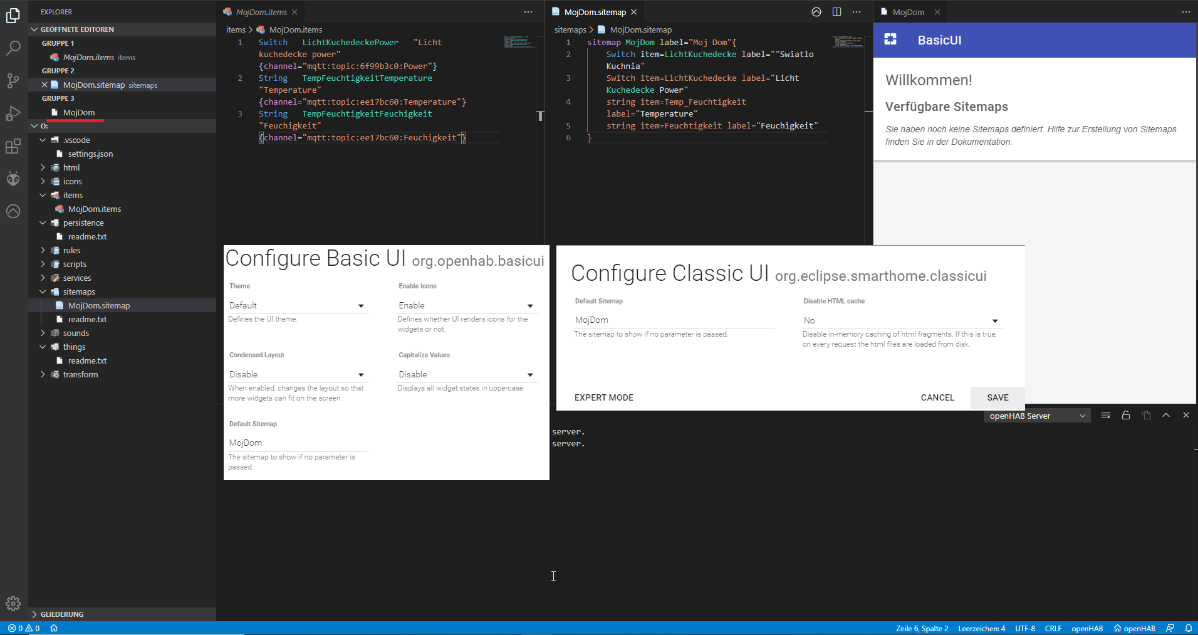Split the MojDom.sitemap editor
This screenshot has width=1198, height=635.
836,12
